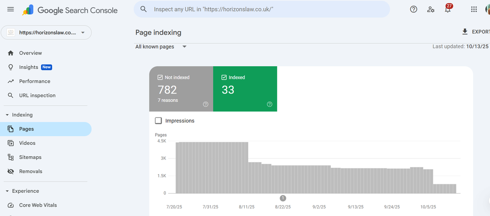Click the Sitemaps tree icon
Image resolution: width=490 pixels, height=216 pixels.
point(11,157)
